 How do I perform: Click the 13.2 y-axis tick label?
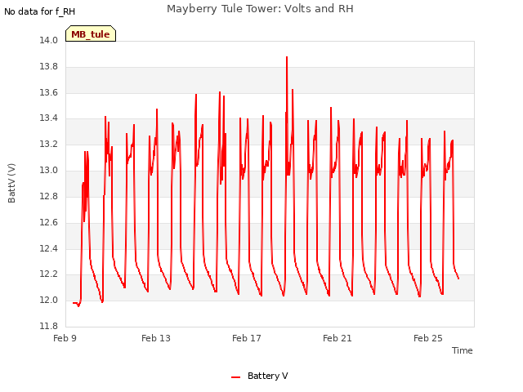click(x=49, y=144)
